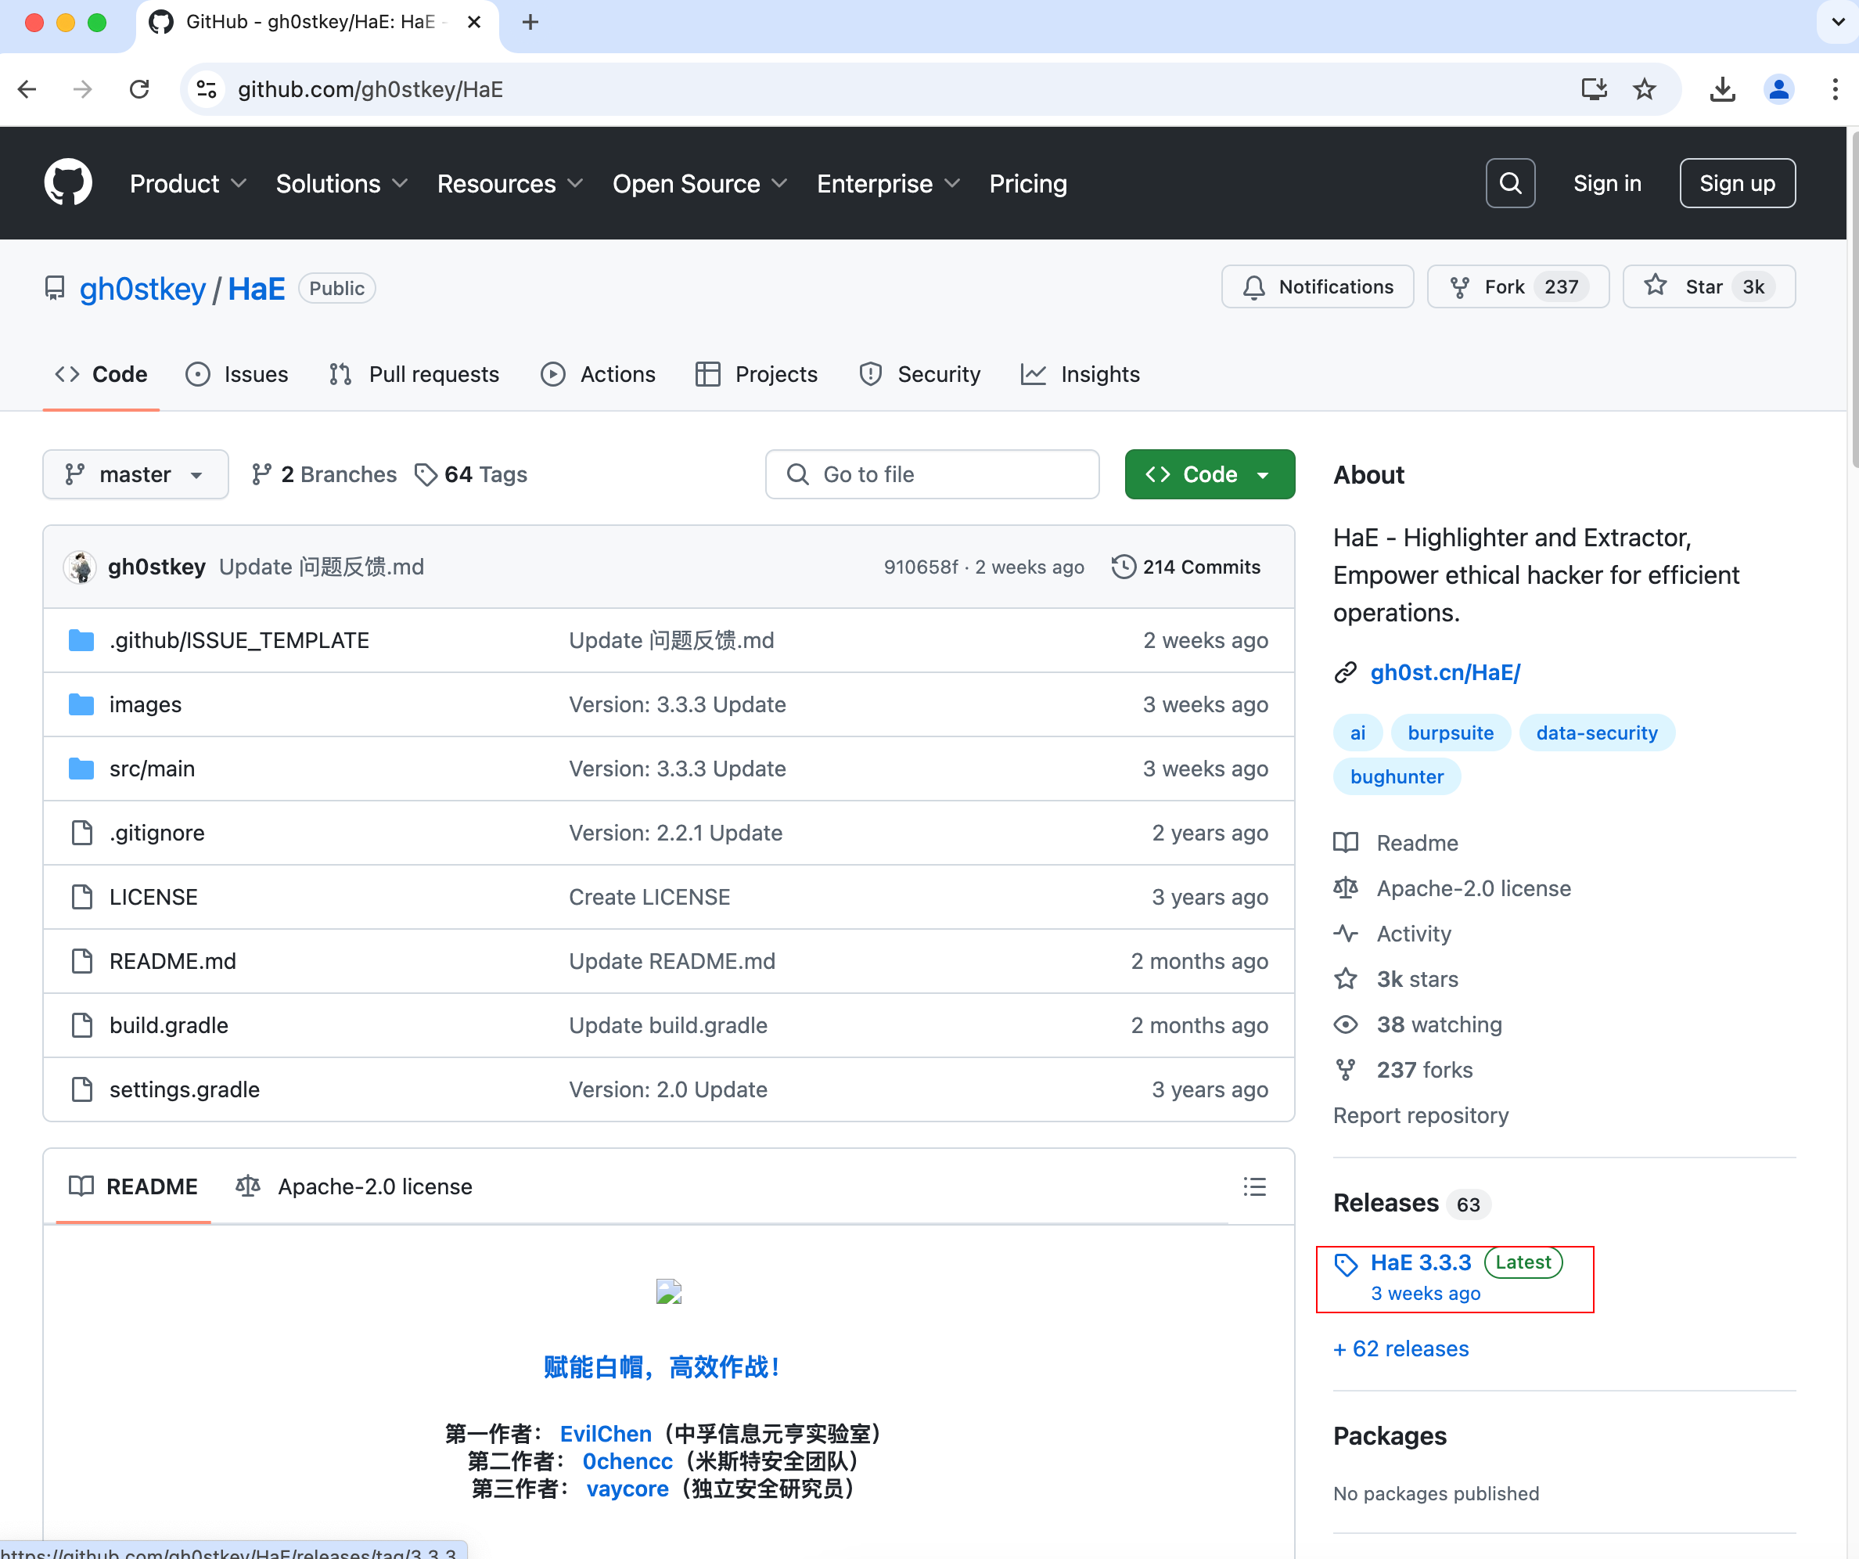The height and width of the screenshot is (1559, 1859).
Task: Click the gh0stkey author avatar
Action: 81,567
